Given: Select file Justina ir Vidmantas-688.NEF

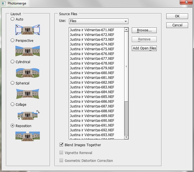Looking at the screenshot, I should (x=96, y=111).
